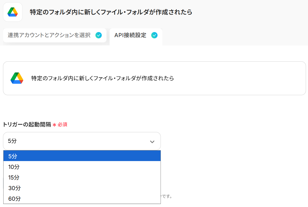Click the checkmark icon beside API接続設定
308x207 pixels.
point(154,35)
